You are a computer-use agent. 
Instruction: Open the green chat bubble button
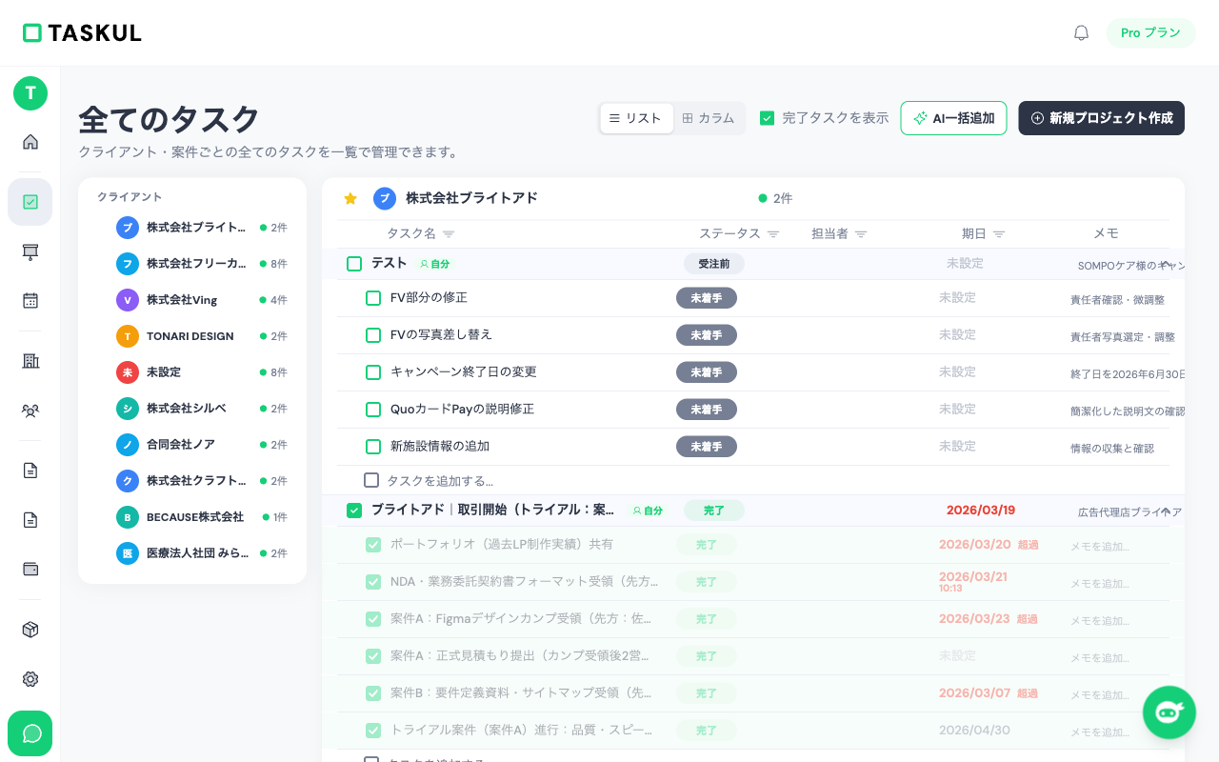pyautogui.click(x=30, y=733)
